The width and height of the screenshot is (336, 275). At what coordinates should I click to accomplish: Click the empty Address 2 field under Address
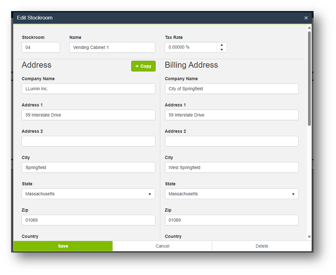(88, 141)
